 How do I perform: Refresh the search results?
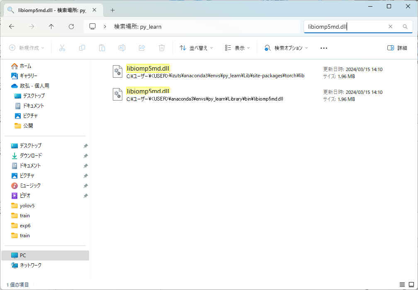(x=71, y=27)
